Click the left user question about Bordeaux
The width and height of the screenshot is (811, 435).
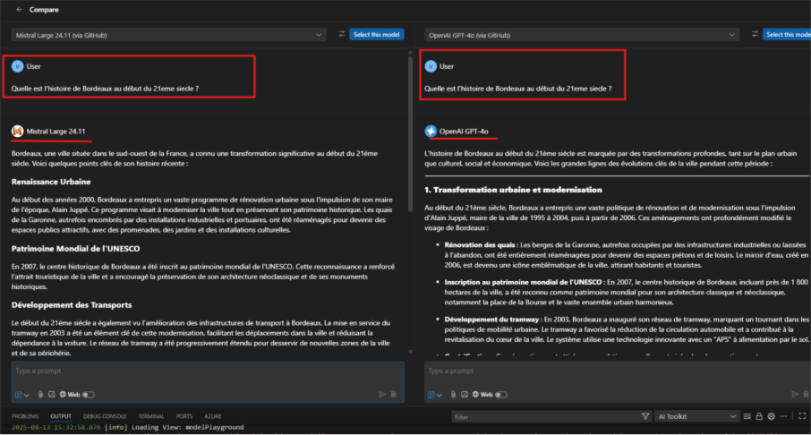pos(105,89)
